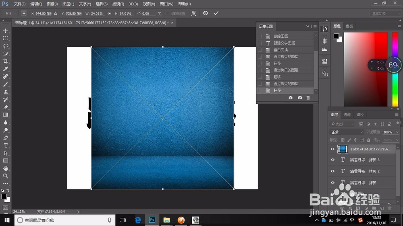Viewport: 403px width, 226px height.
Task: Select the Horizontal Type tool
Action: 5,146
